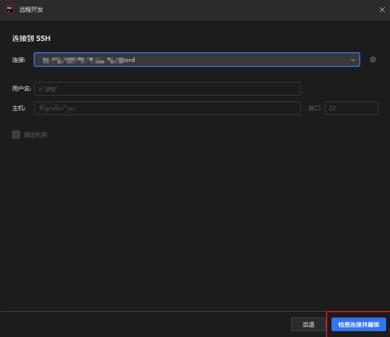Open SSH configuration settings via gear icon
This screenshot has height=337, width=390.
[x=373, y=59]
